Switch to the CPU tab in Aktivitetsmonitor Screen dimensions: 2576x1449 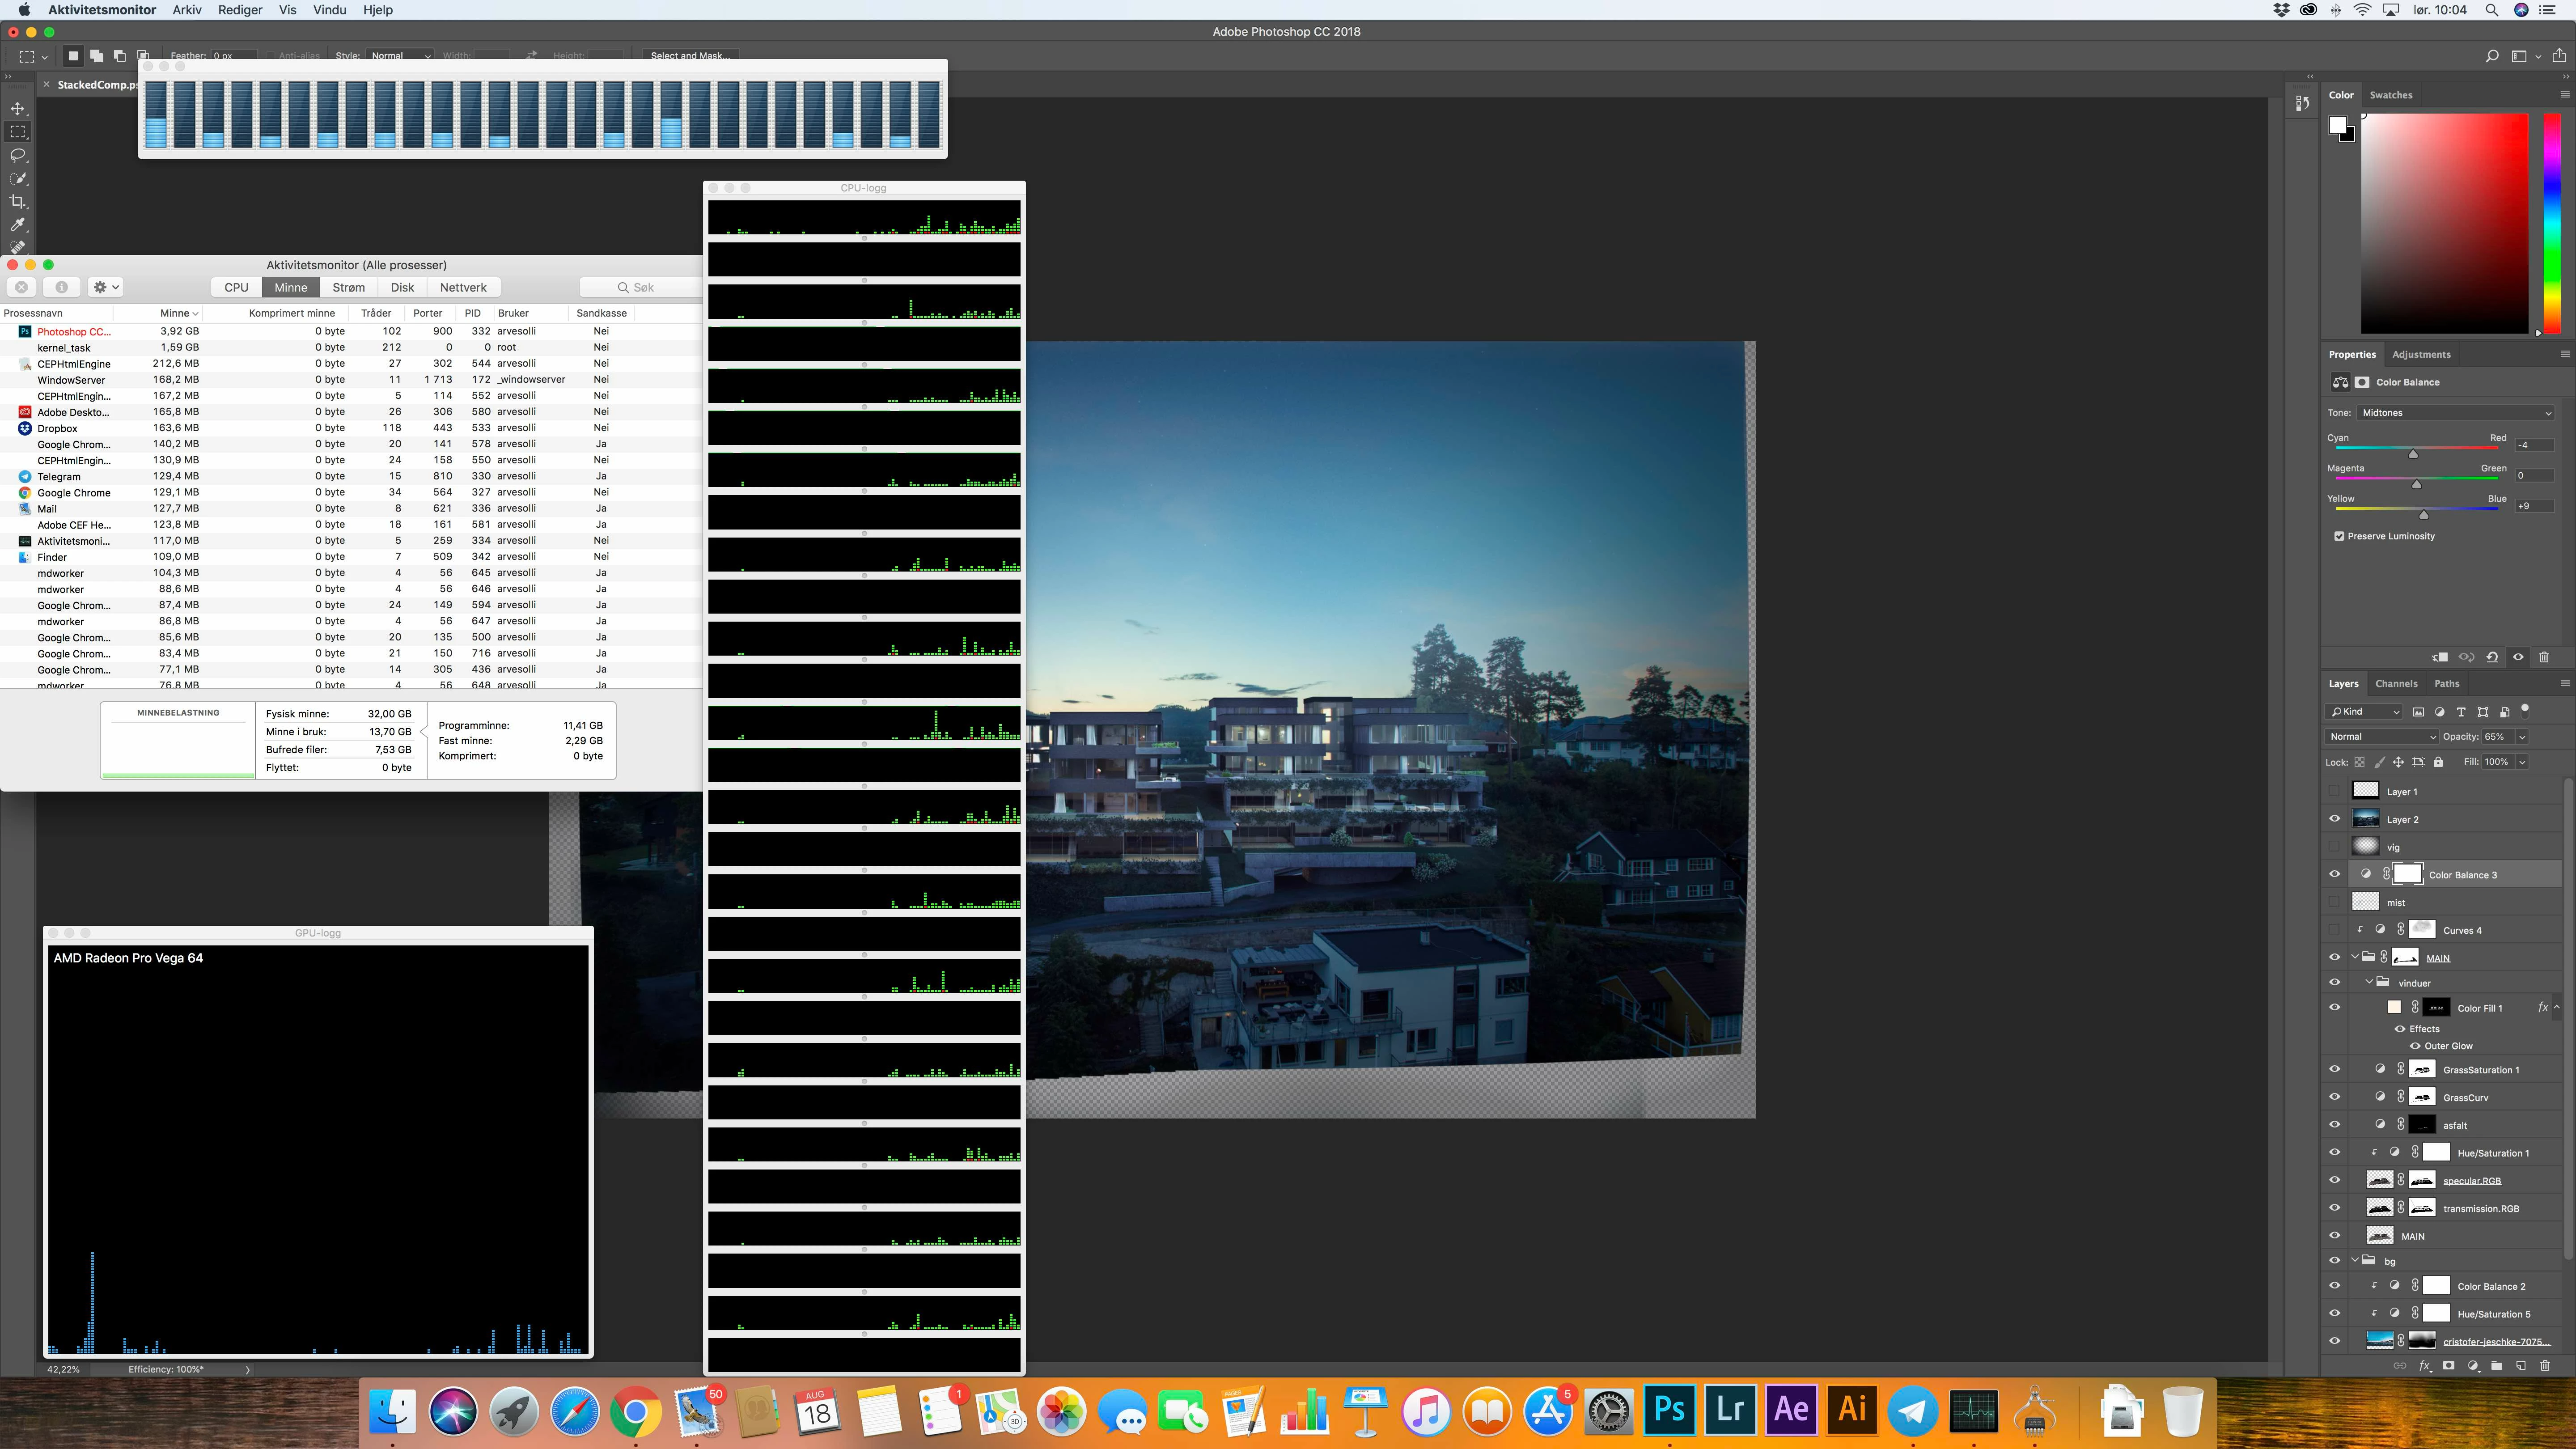pos(236,287)
